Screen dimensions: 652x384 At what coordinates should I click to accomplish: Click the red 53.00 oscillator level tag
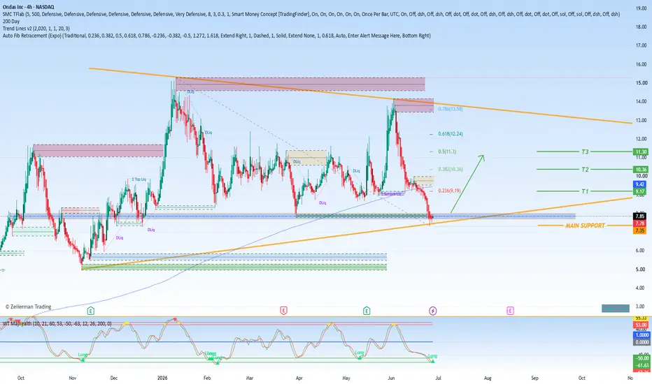point(641,325)
